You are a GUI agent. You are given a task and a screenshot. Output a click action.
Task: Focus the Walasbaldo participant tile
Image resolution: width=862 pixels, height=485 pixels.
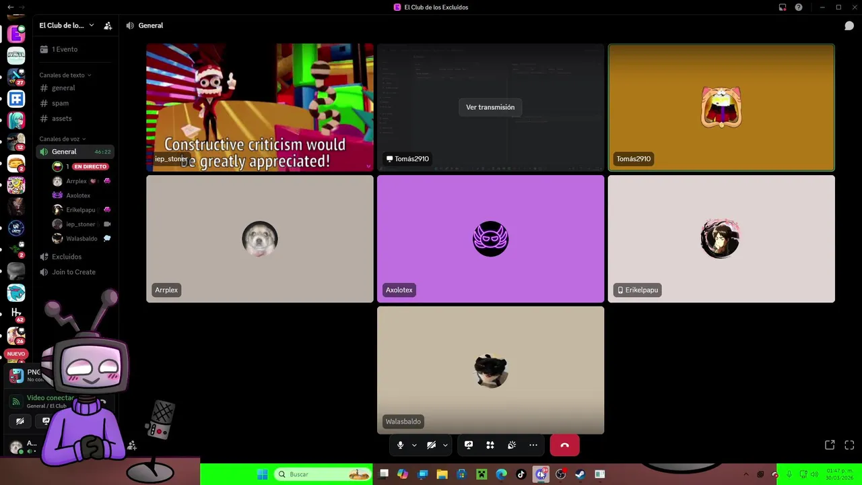(490, 370)
